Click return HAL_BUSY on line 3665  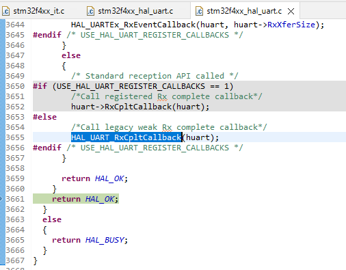[90, 240]
